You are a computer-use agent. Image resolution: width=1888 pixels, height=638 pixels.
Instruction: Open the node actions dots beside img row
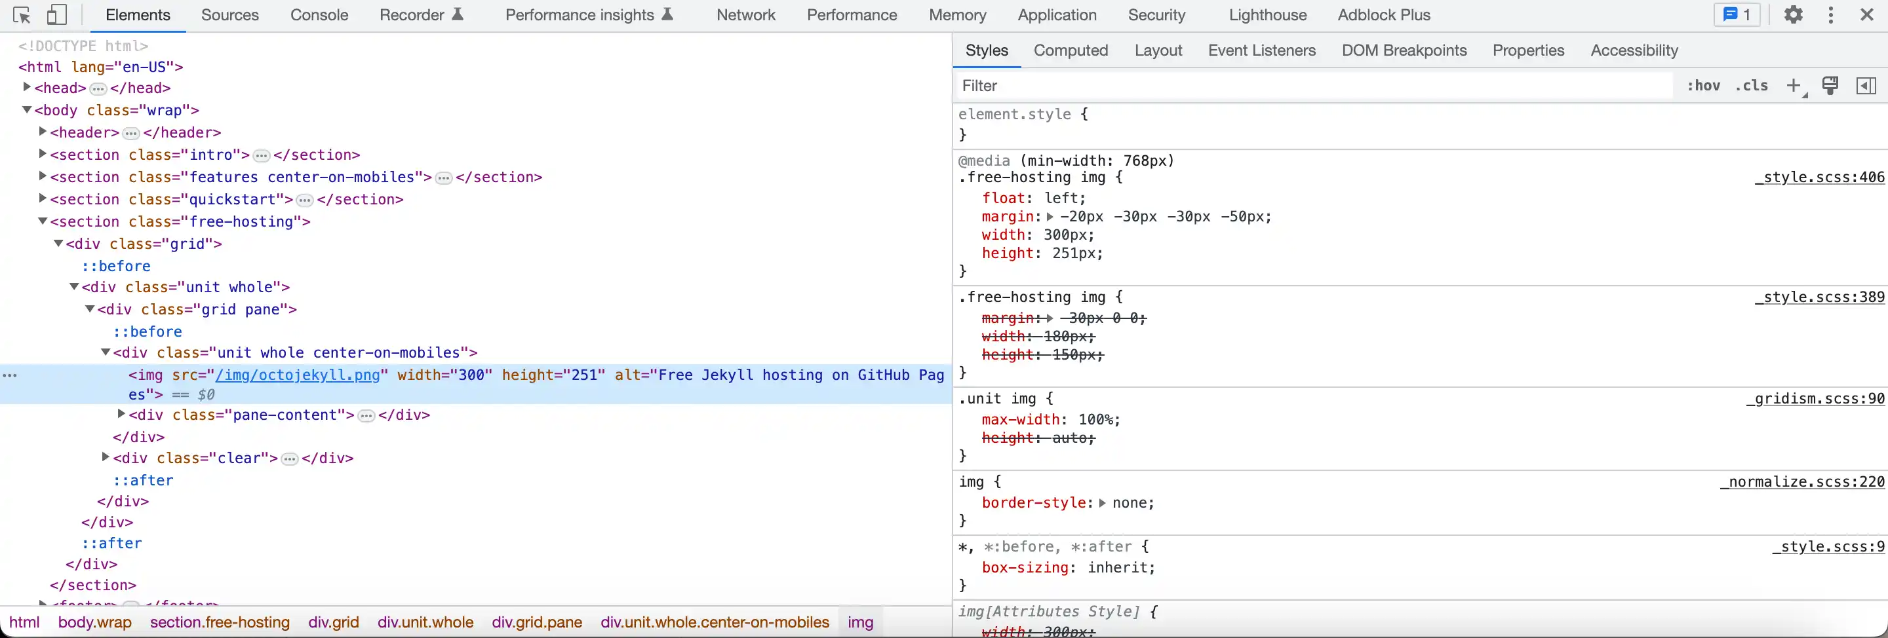click(x=10, y=375)
